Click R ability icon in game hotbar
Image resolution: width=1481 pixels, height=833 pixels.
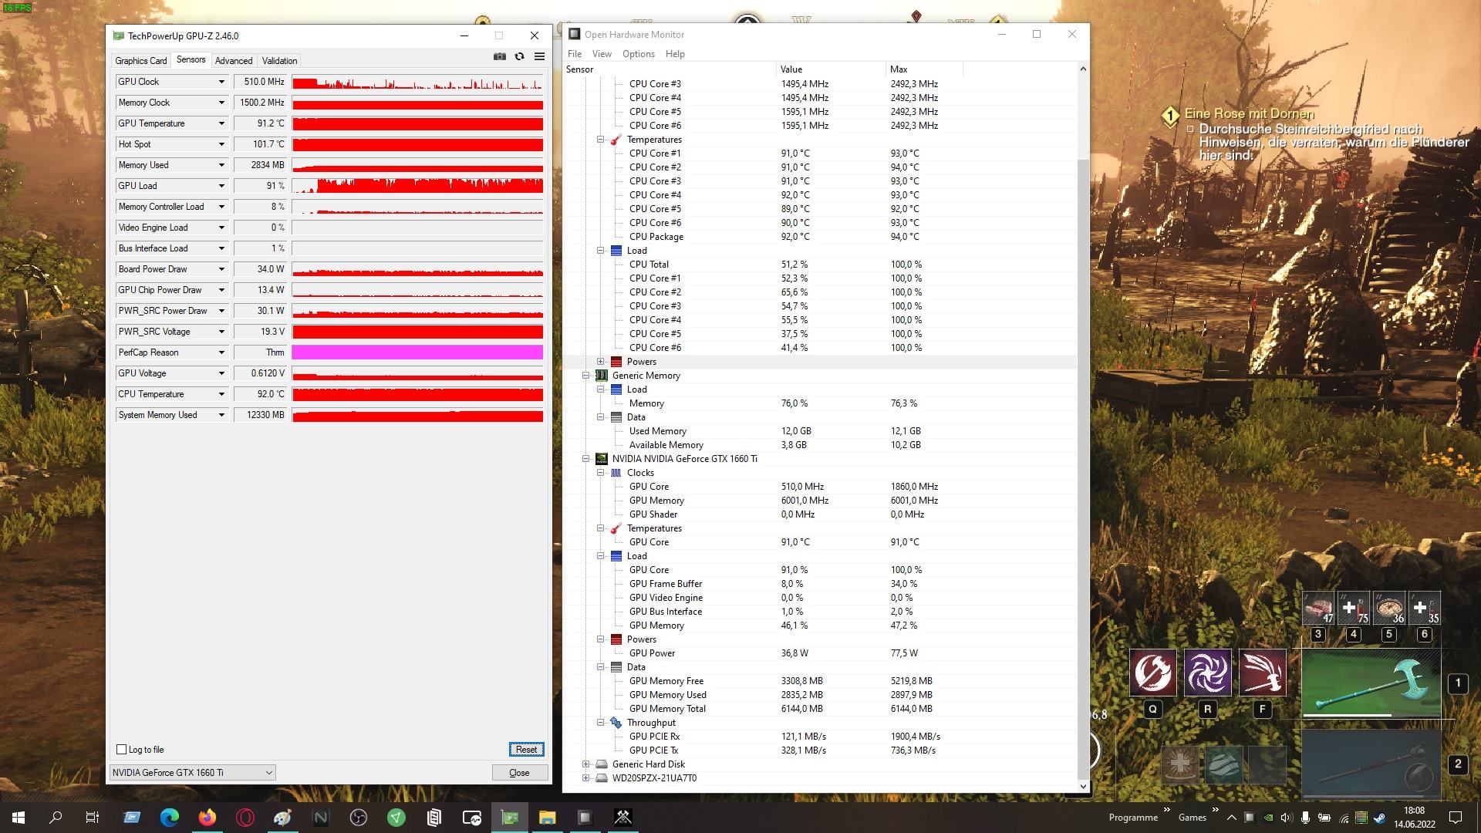[1207, 672]
